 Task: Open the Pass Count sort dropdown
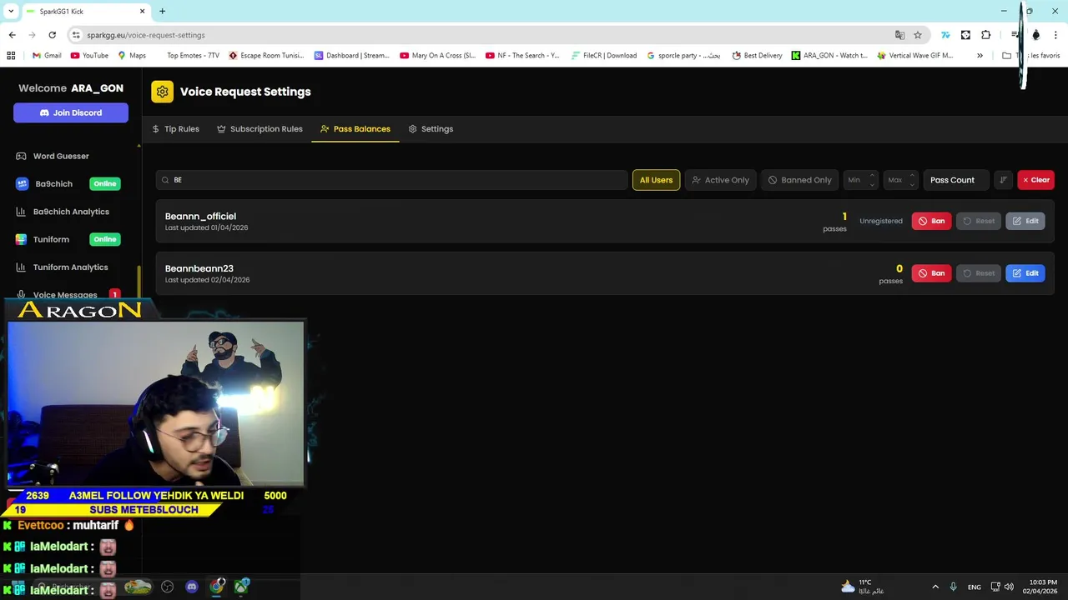point(955,180)
